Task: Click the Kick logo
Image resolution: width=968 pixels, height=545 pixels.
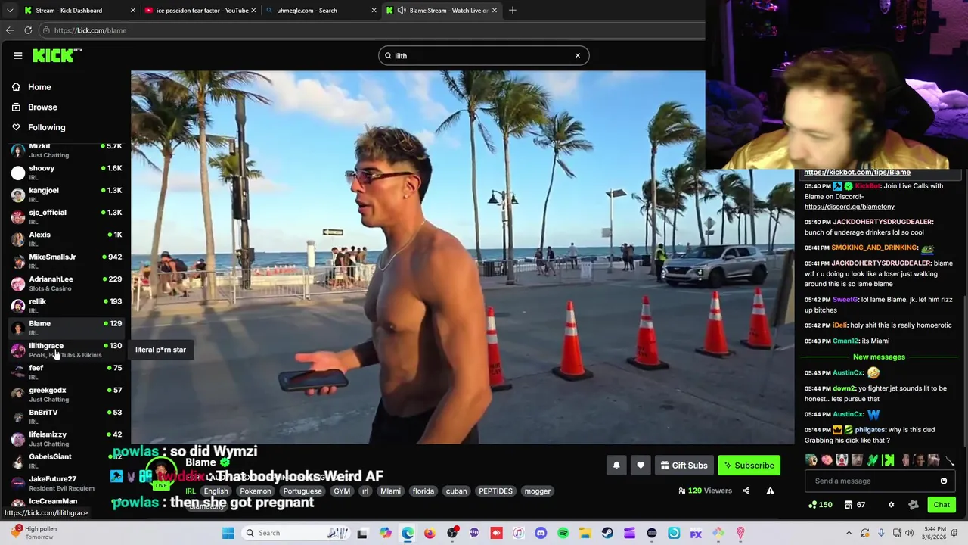Action: click(x=57, y=55)
